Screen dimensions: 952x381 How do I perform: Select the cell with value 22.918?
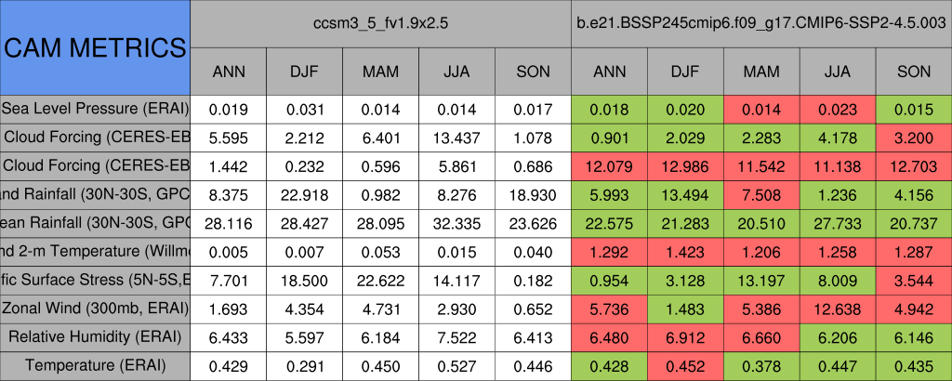click(305, 194)
